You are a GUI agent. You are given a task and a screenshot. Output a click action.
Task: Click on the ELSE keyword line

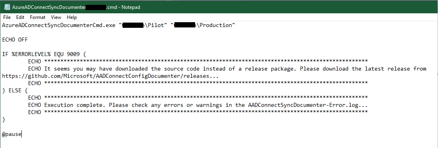[15, 90]
